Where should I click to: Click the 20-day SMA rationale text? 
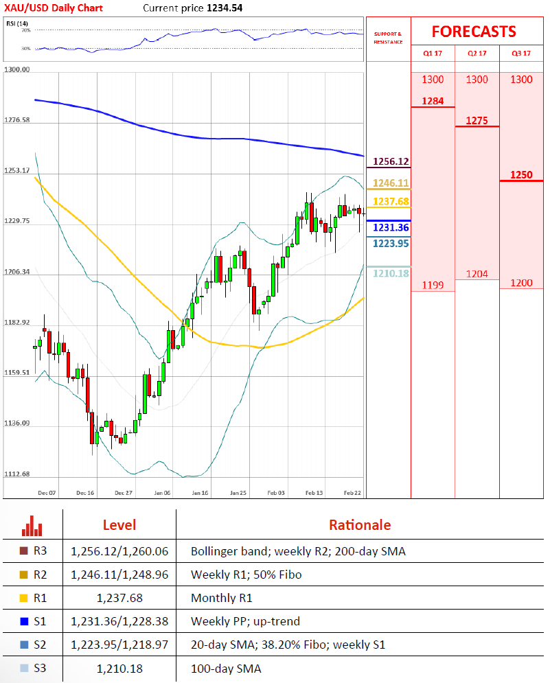288,645
